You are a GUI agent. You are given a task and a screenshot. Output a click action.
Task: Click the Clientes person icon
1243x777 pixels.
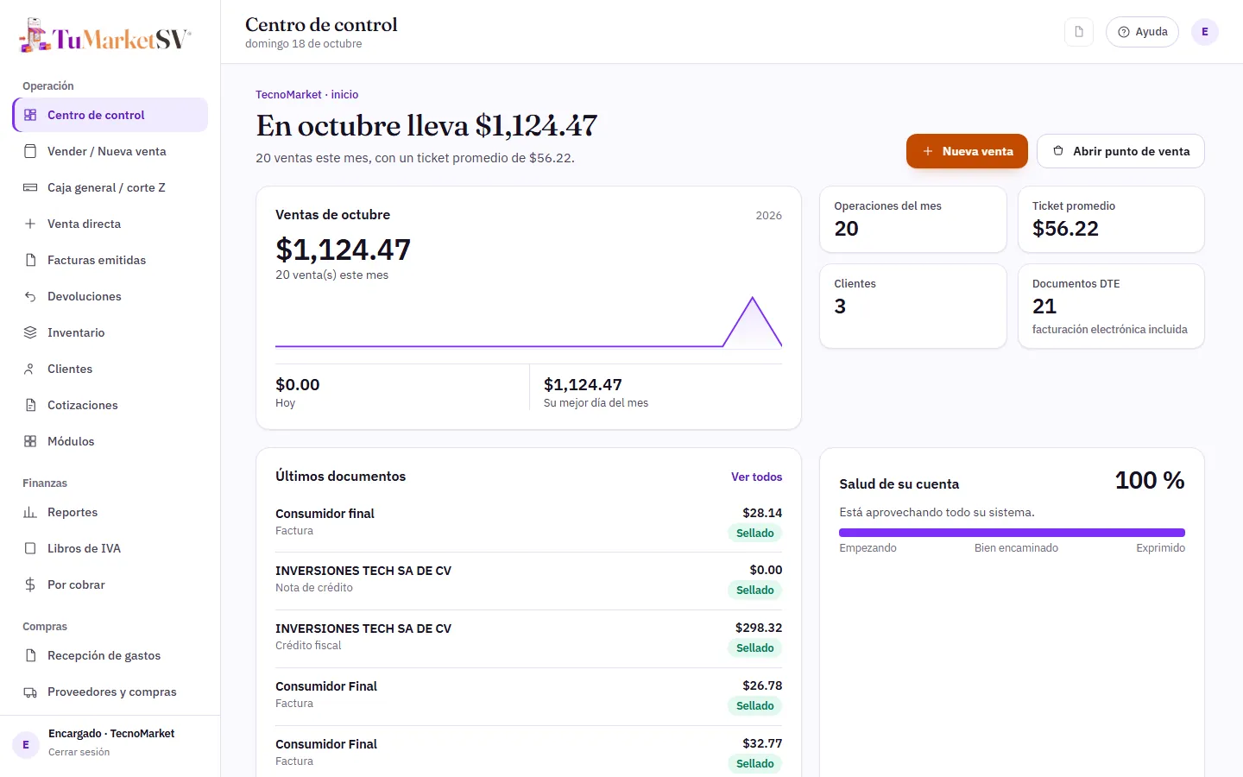pyautogui.click(x=30, y=369)
